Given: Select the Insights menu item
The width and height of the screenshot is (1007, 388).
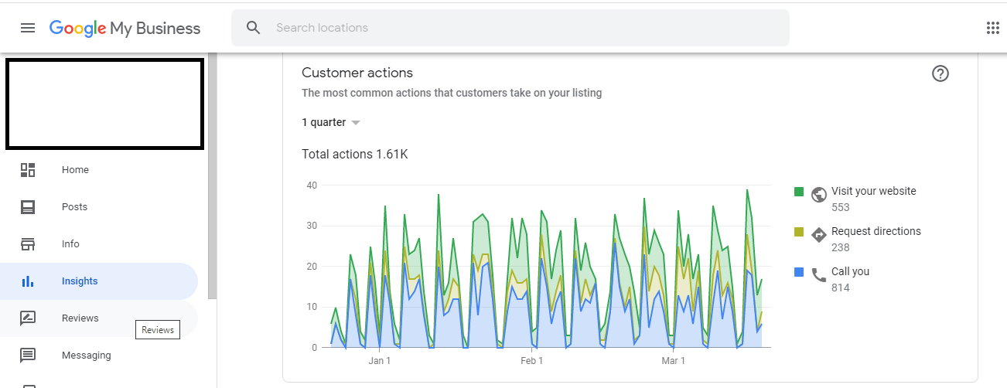Looking at the screenshot, I should tap(99, 281).
